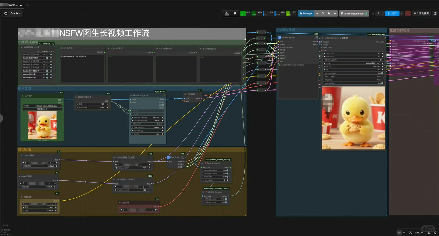Open crop_position dropdown center
This screenshot has width=439, height=236.
pos(148,127)
